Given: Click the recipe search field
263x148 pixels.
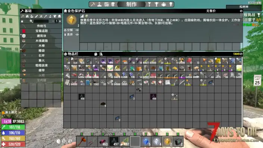Looking at the screenshot, I should tap(41, 21).
